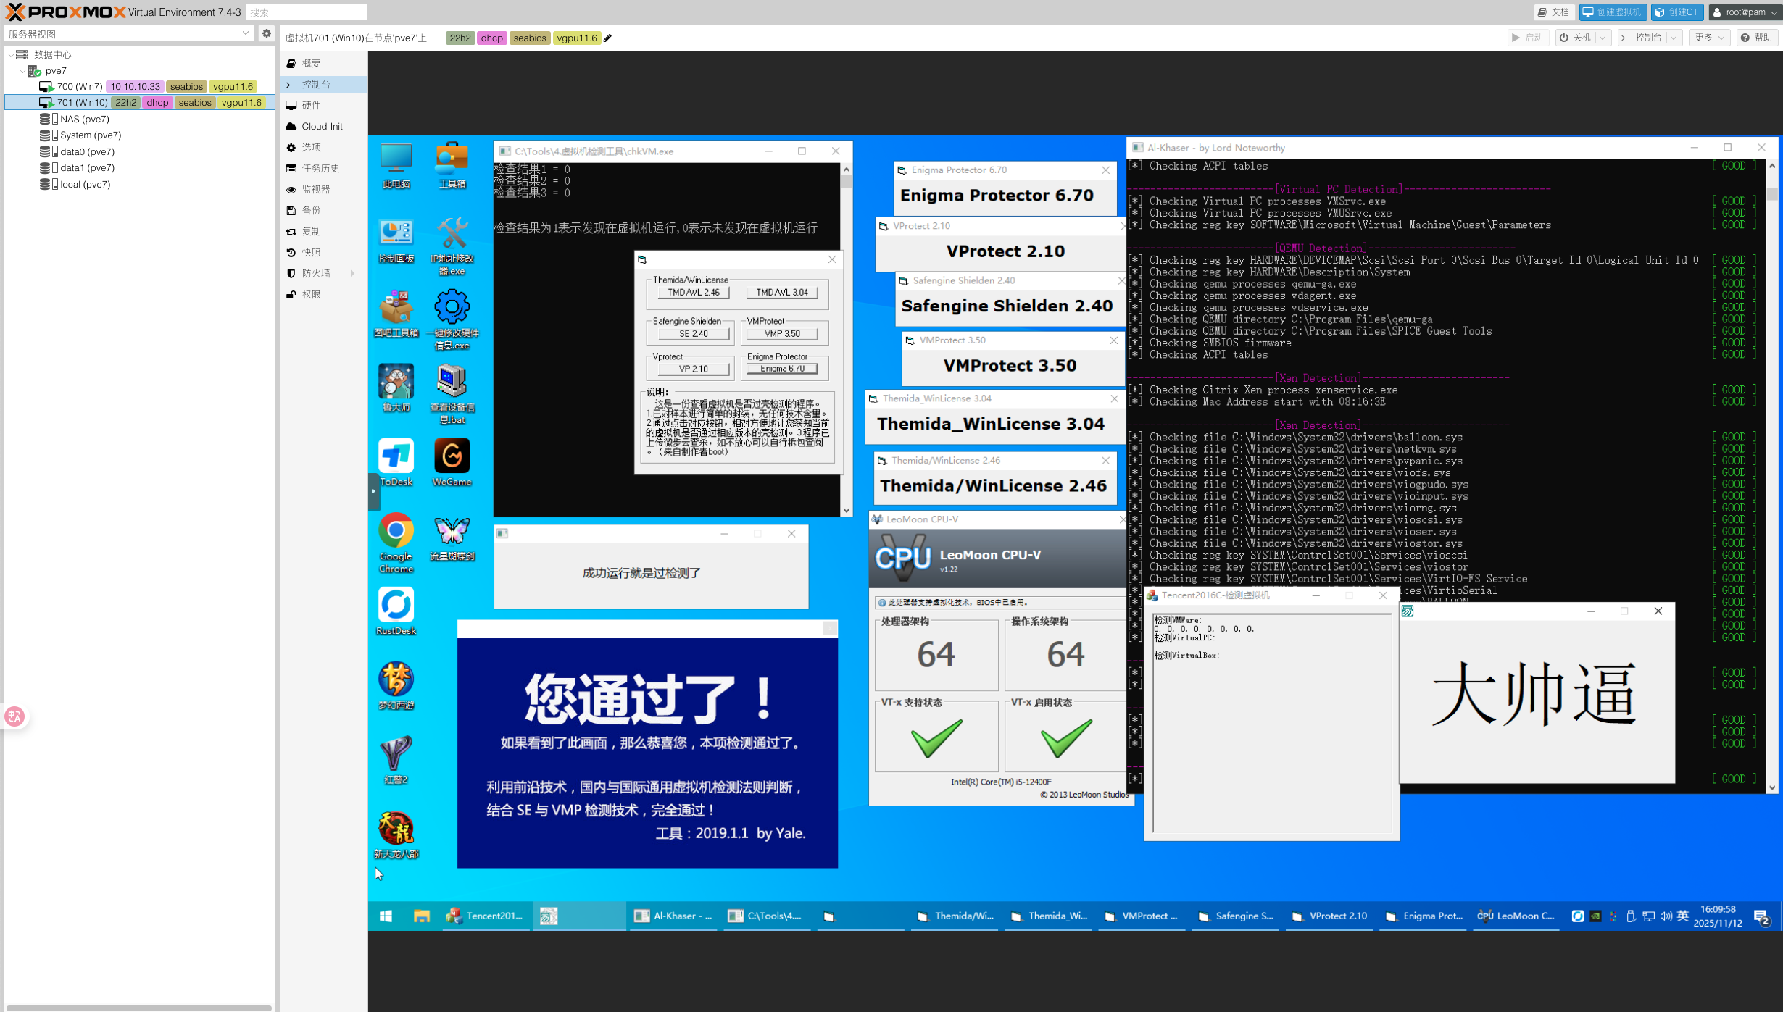1783x1012 pixels.
Task: Select the hardware (硬件) menu item
Action: (x=312, y=105)
